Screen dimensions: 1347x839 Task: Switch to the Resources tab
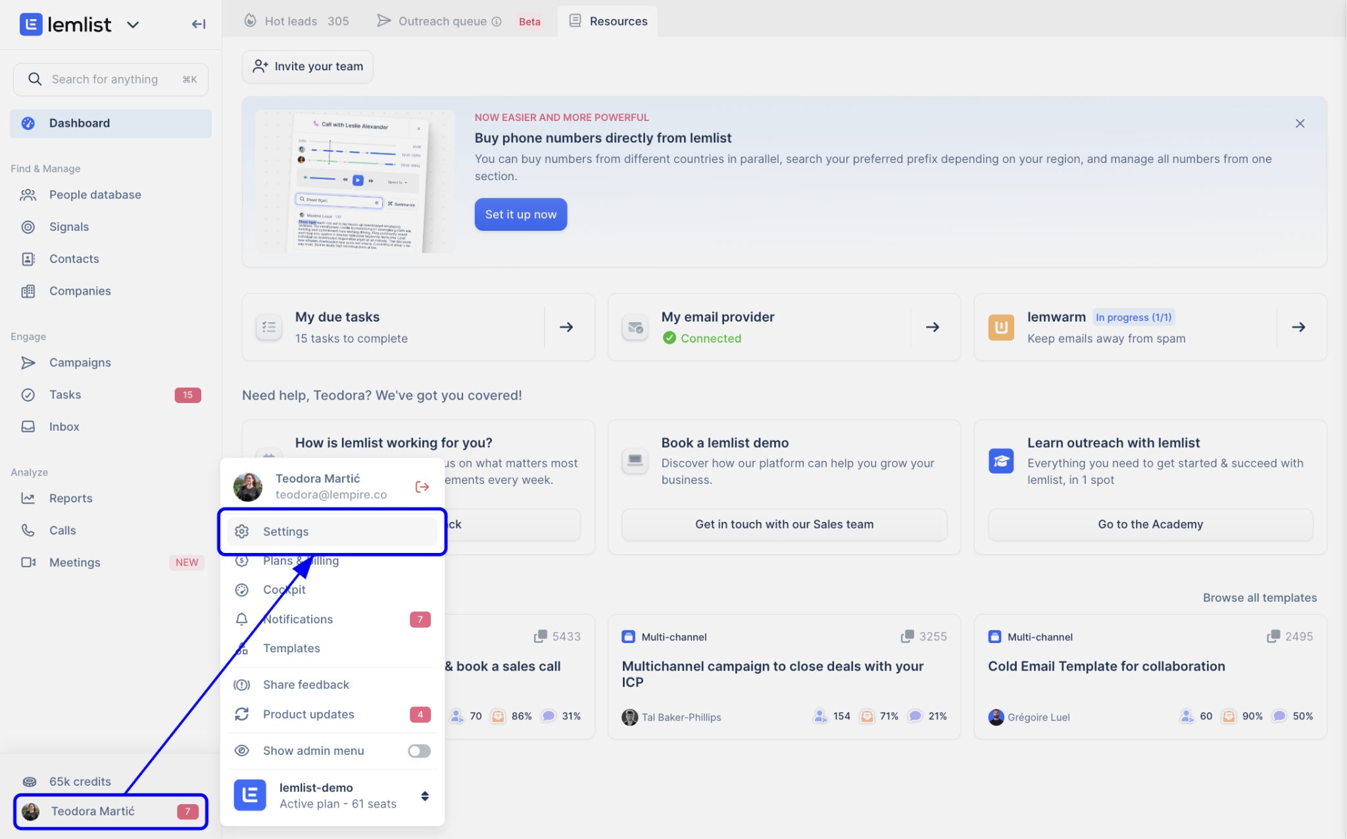[x=608, y=21]
